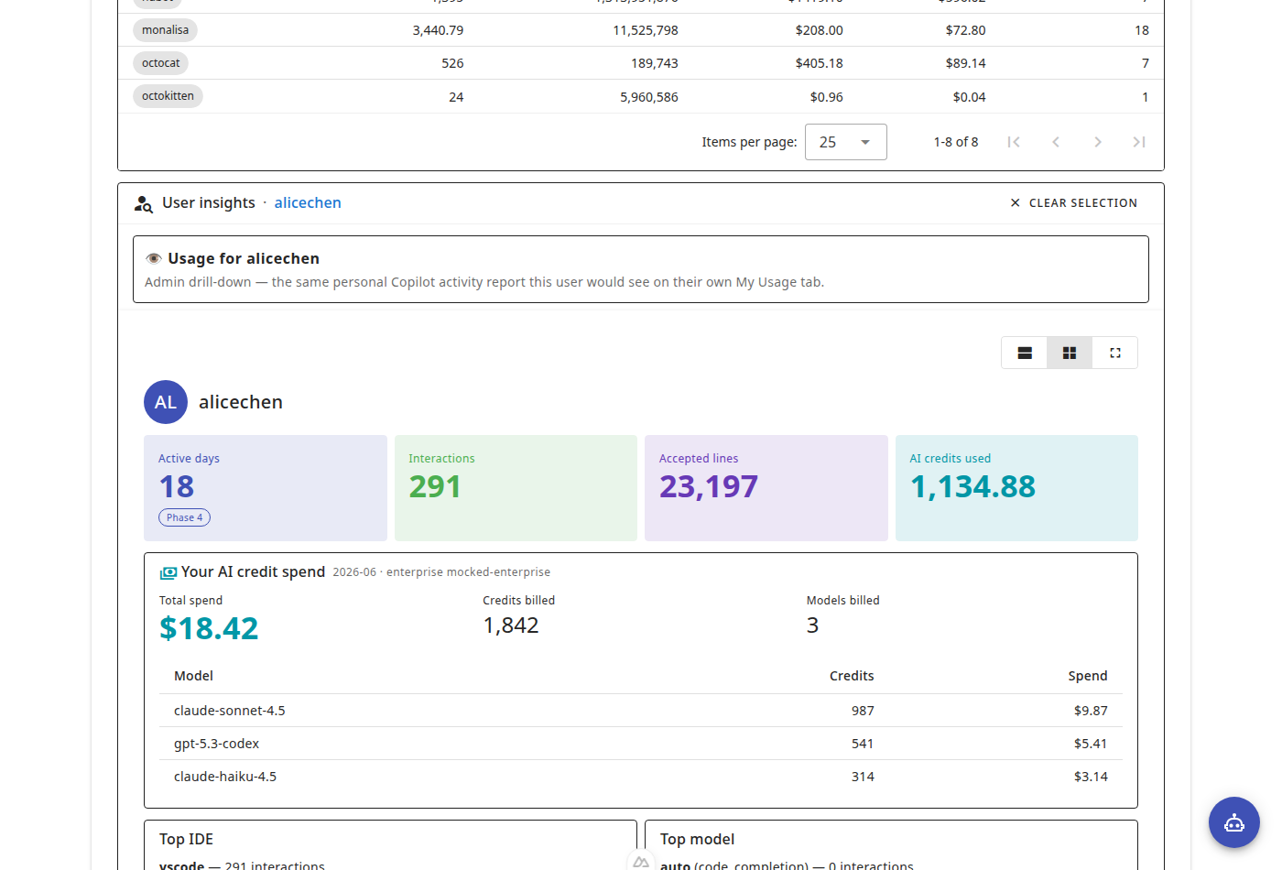Image resolution: width=1282 pixels, height=870 pixels.
Task: Click octocat's $89.14 cell
Action: point(966,63)
